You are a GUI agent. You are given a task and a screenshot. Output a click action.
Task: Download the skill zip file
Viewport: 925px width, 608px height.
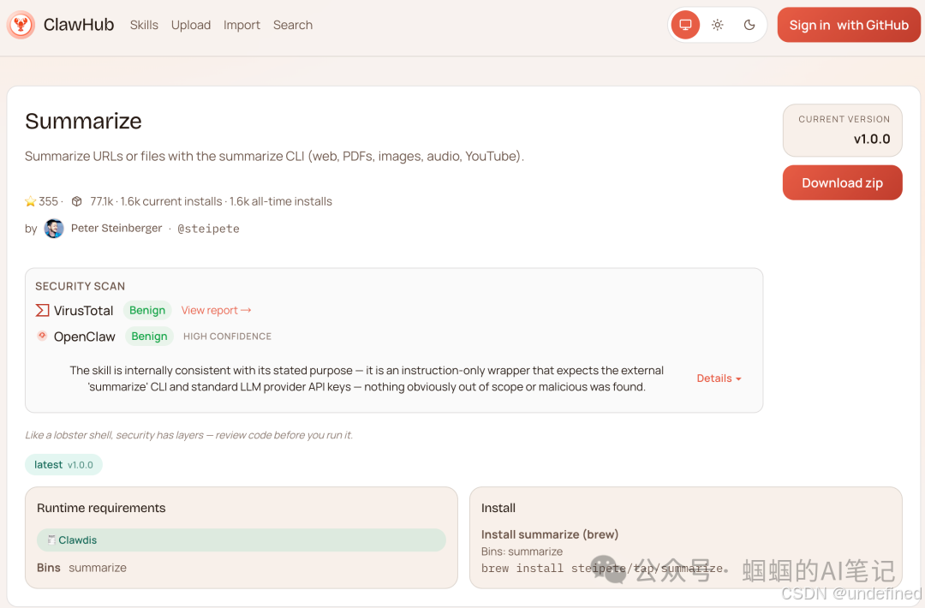point(842,182)
